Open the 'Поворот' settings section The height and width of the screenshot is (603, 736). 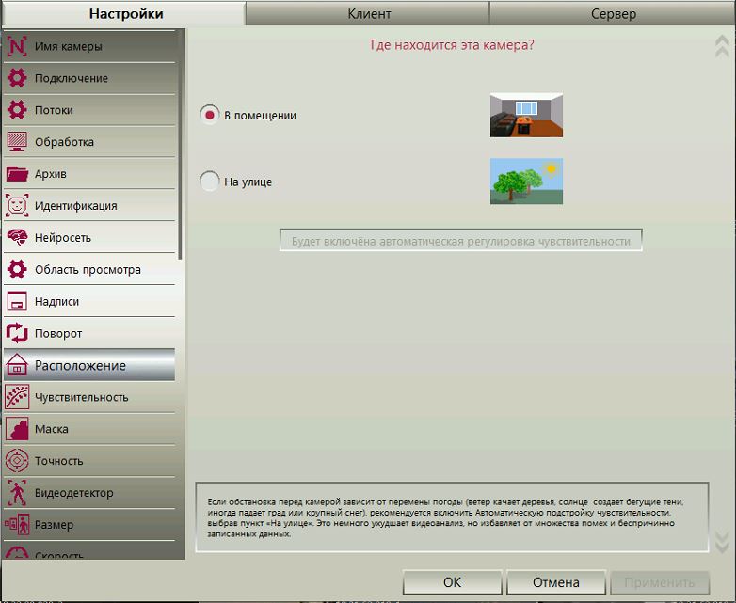(x=89, y=334)
